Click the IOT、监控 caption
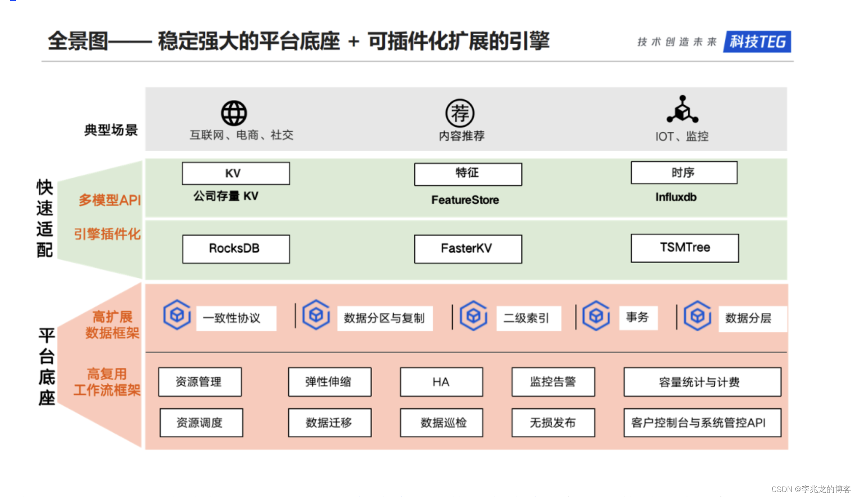 [x=682, y=136]
